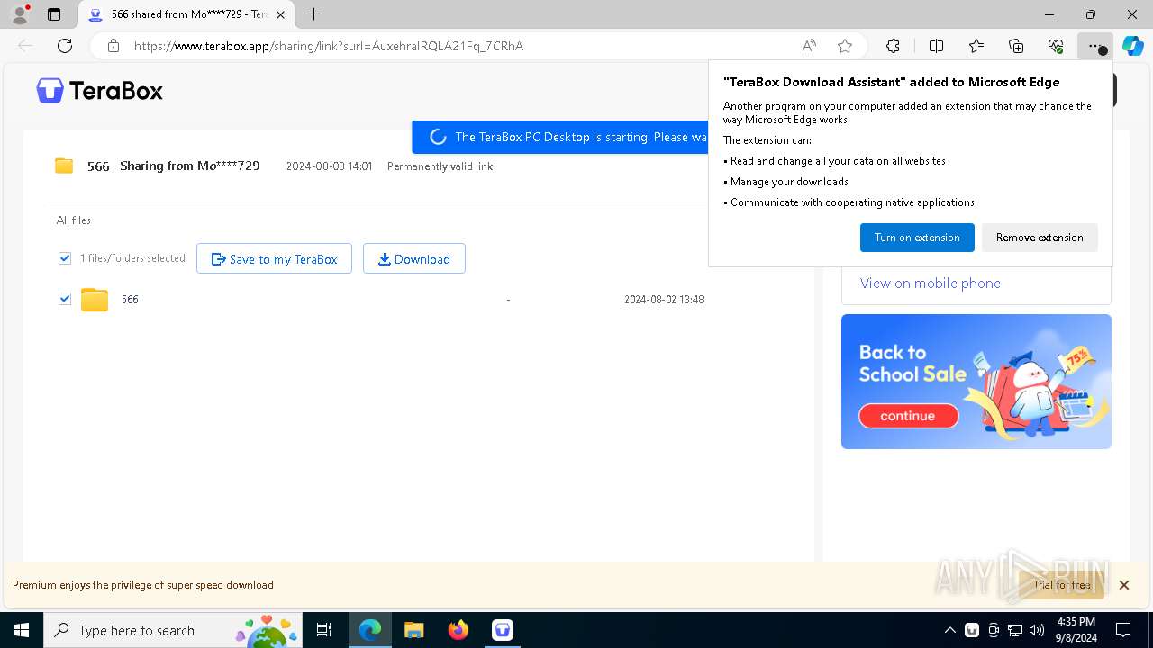Open Read aloud in the address bar
The height and width of the screenshot is (648, 1153).
point(809,46)
